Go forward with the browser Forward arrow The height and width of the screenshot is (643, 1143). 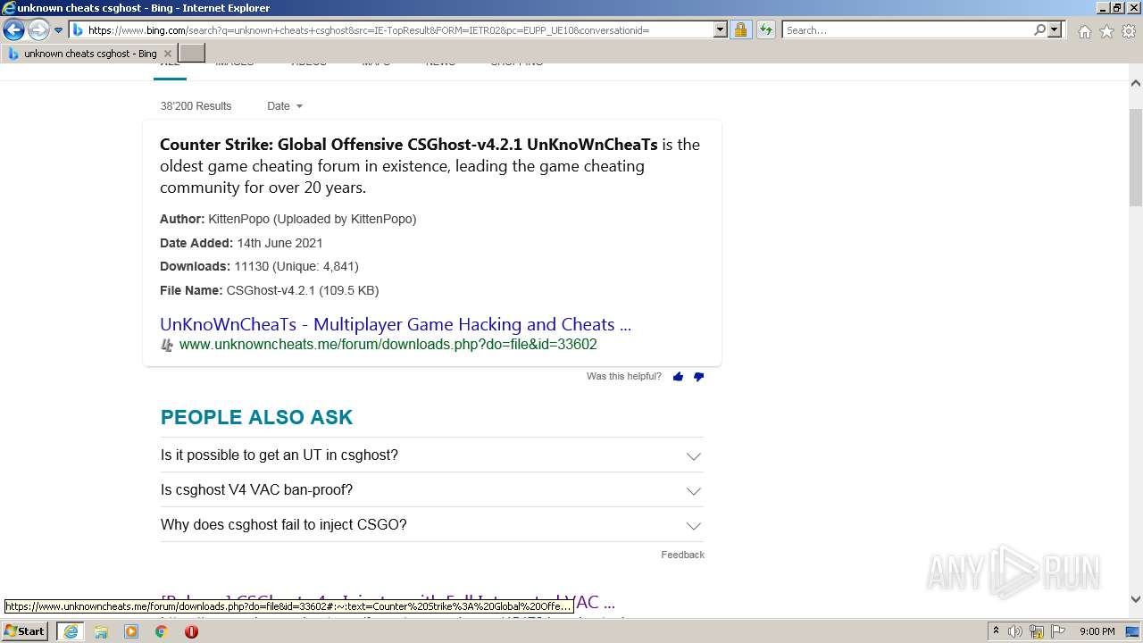click(38, 30)
